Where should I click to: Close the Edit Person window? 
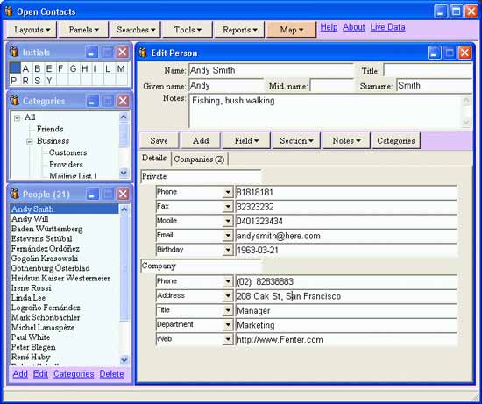(x=464, y=53)
